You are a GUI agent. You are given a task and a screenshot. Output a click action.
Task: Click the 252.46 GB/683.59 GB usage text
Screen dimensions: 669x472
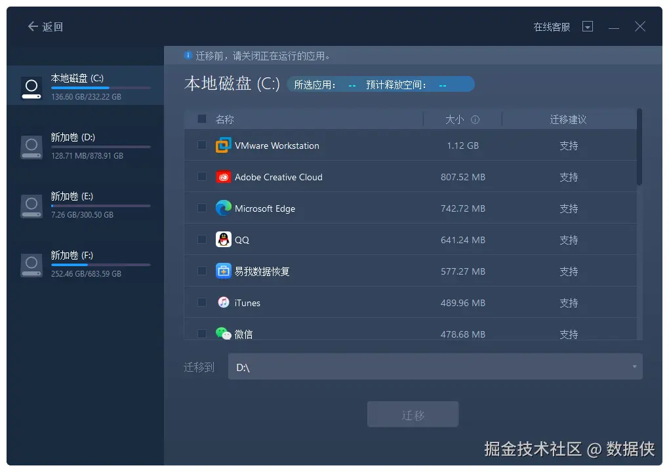86,274
